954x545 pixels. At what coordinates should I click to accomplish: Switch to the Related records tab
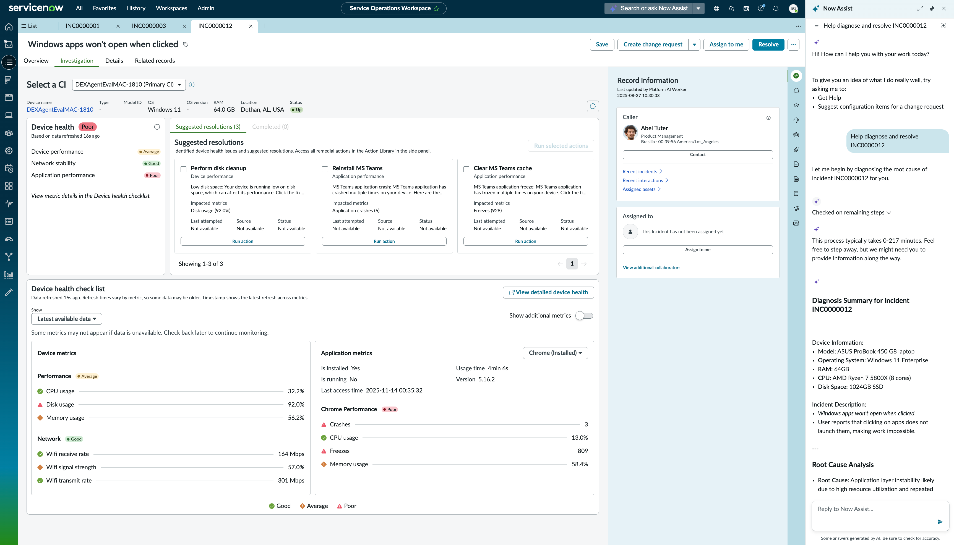click(x=155, y=61)
